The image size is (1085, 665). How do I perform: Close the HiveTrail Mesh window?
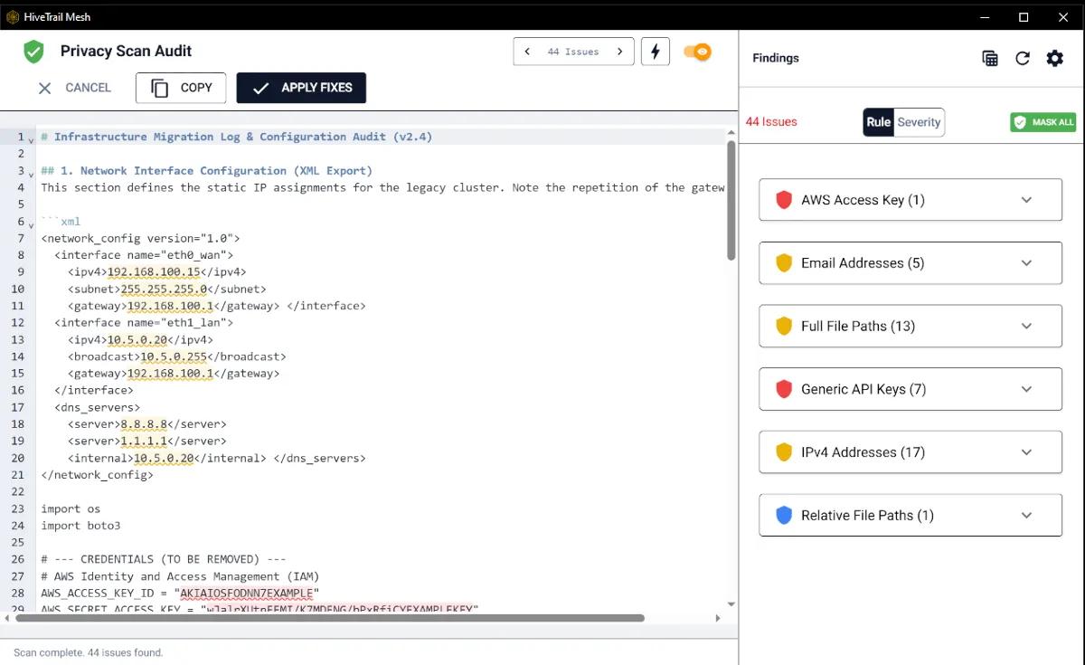pyautogui.click(x=1064, y=16)
